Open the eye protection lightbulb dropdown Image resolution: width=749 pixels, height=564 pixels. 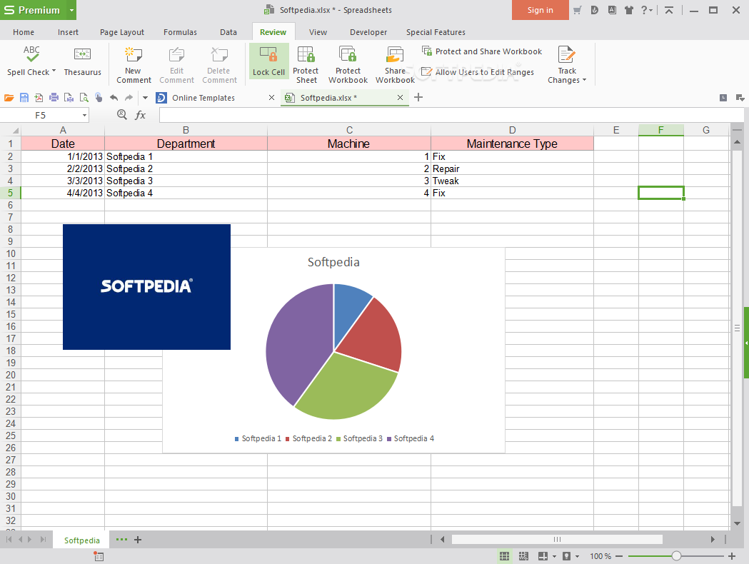coord(577,556)
